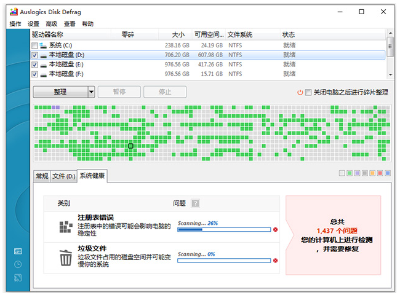The height and width of the screenshot is (295, 400).
Task: Click the registry scan progress bar
Action: coord(224,229)
